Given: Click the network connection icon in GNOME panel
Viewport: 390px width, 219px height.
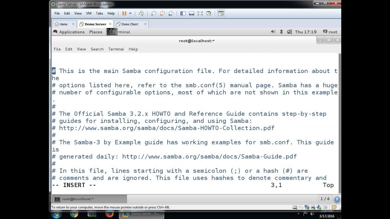Looking at the screenshot, I should [289, 32].
